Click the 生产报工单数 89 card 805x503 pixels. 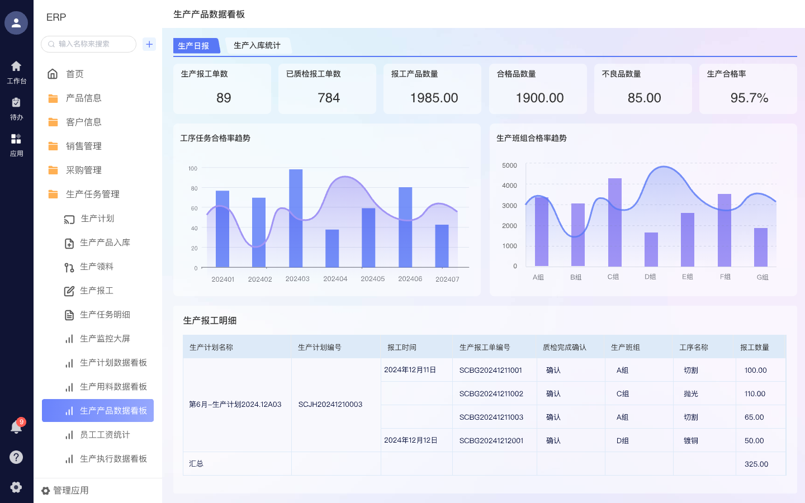[222, 89]
